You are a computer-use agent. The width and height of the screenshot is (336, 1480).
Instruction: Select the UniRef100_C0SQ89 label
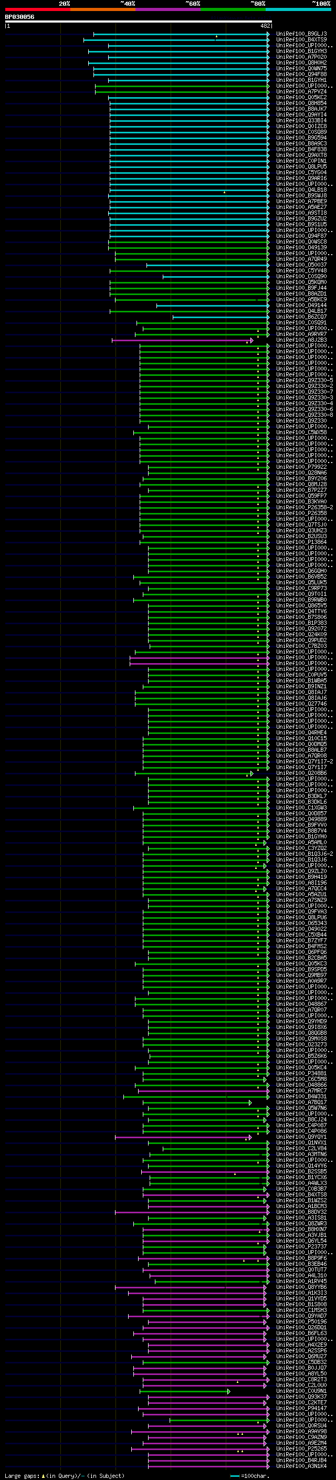301,132
